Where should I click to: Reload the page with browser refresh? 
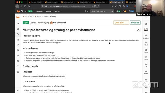point(25,6)
